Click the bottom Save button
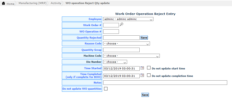The image size is (232, 100). [x=145, y=95]
